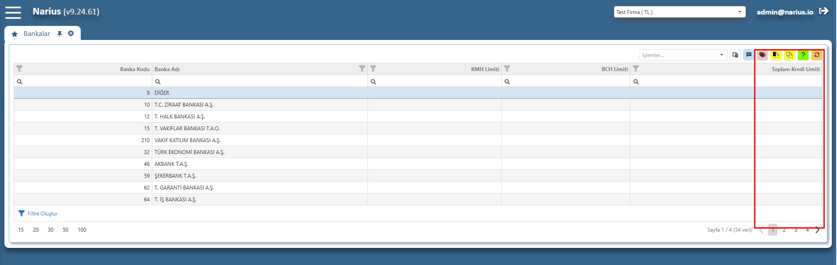Screen dimensions: 837x265
Task: Go to page 4 of results
Action: pyautogui.click(x=807, y=230)
